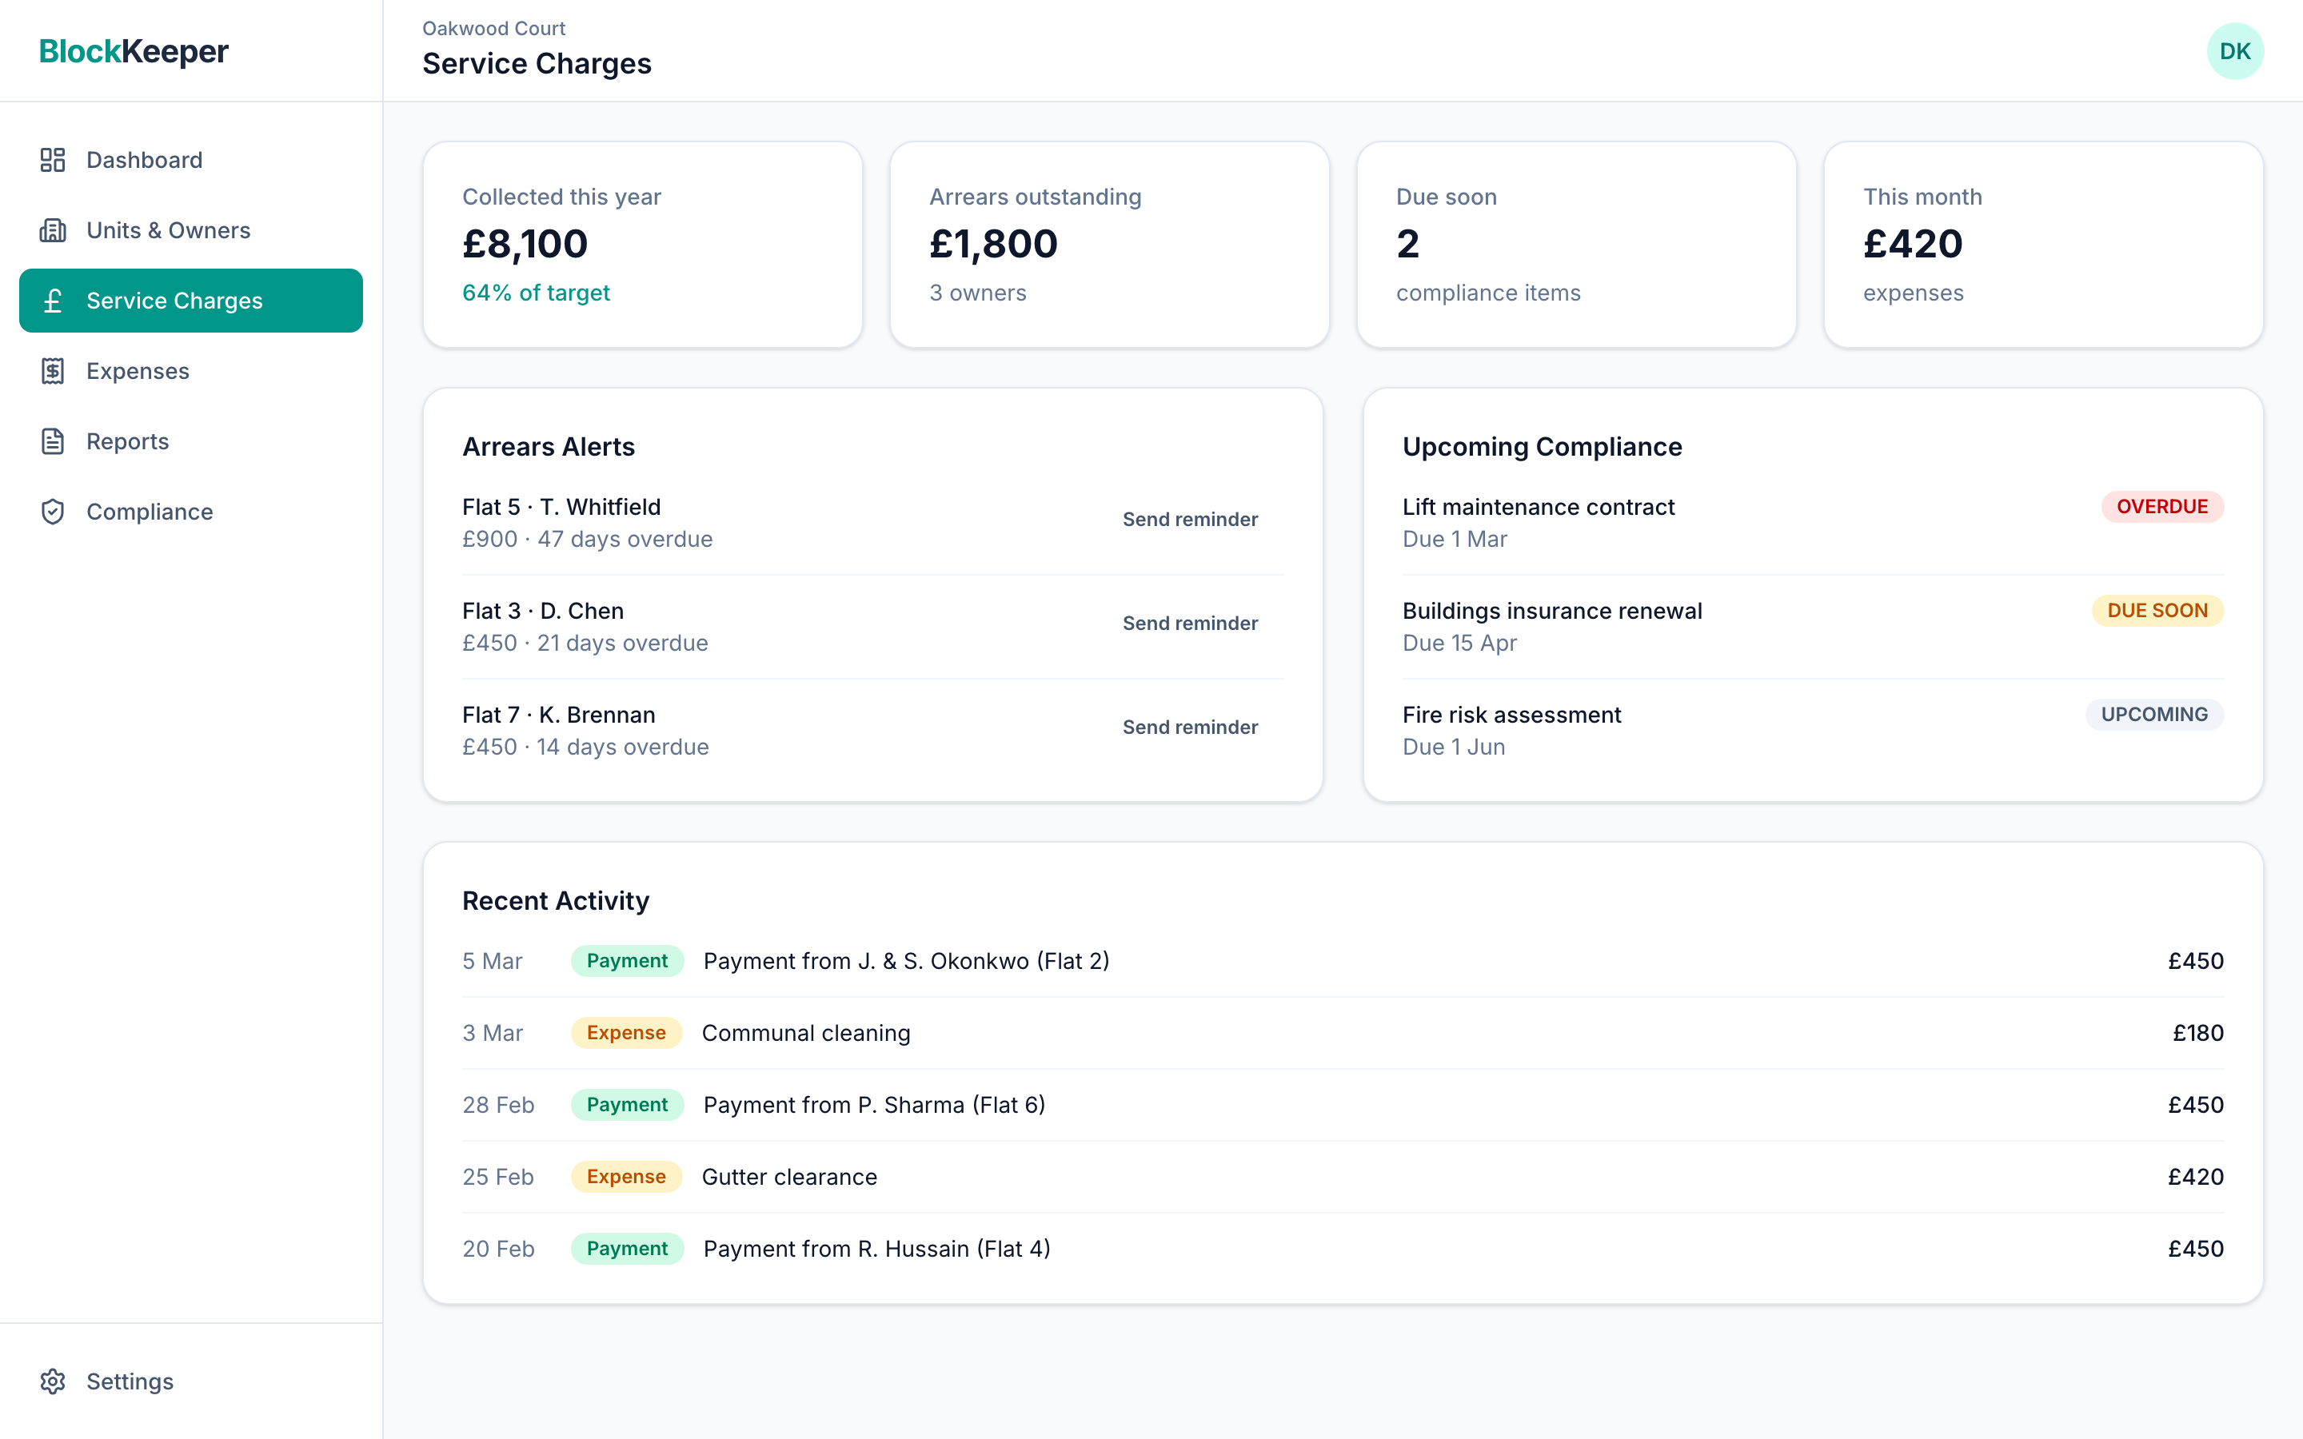
Task: Click the Units & Owners building icon
Action: point(54,230)
